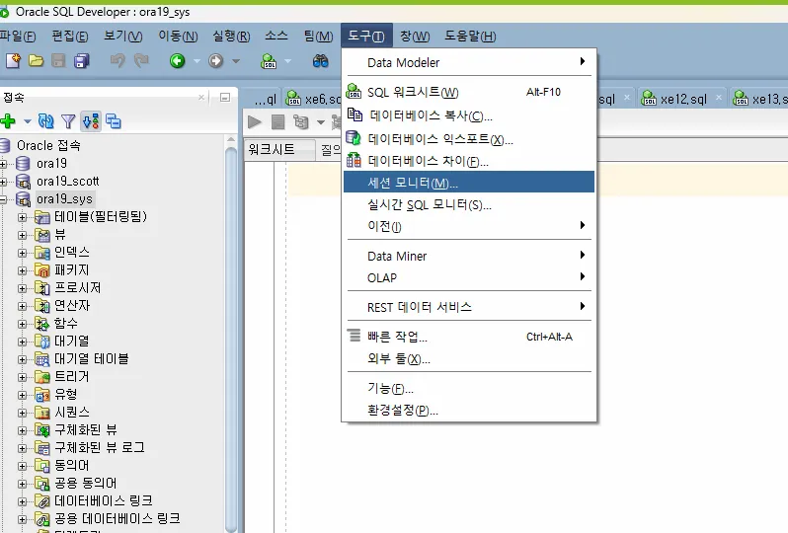The image size is (788, 533).
Task: Select the 뷰 tree item
Action: point(60,235)
